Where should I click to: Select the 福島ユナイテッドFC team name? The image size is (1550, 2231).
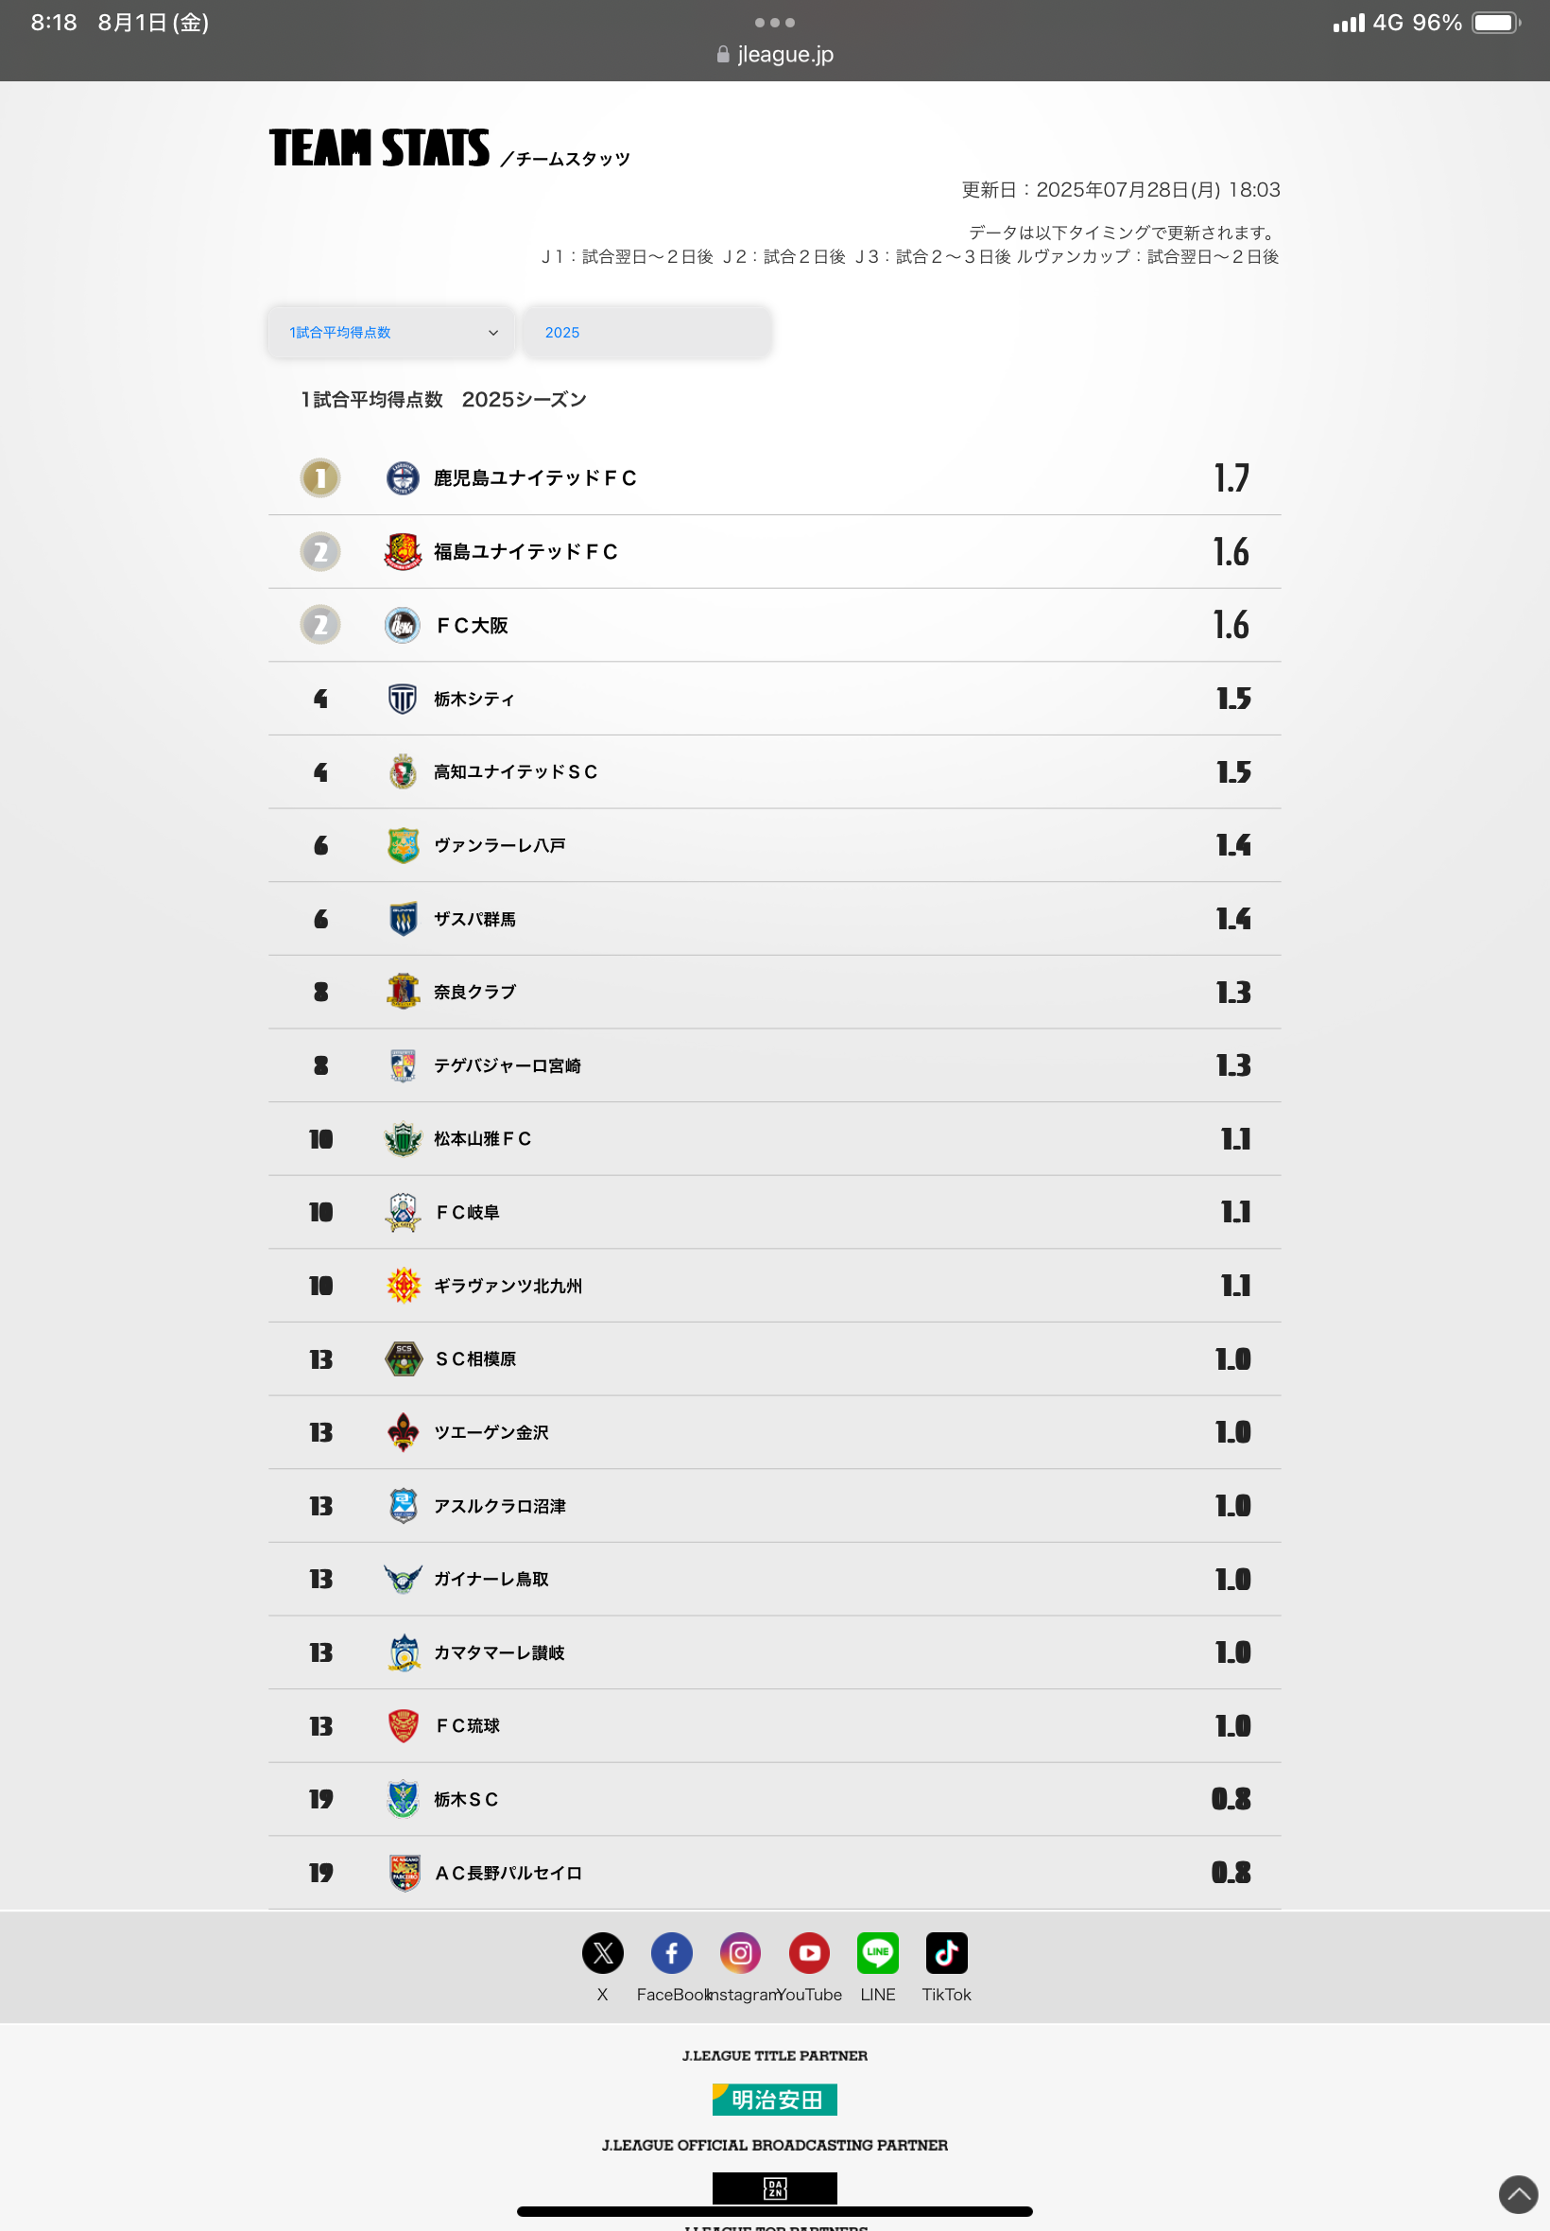525,552
